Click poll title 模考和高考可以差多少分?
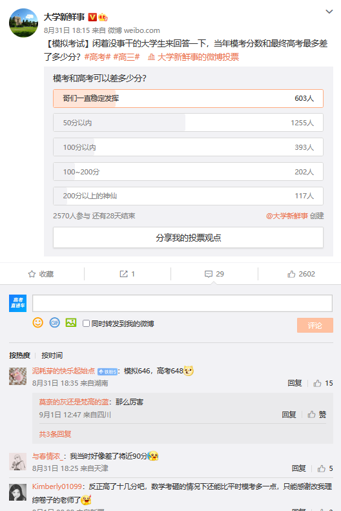The width and height of the screenshot is (341, 511). tap(99, 78)
